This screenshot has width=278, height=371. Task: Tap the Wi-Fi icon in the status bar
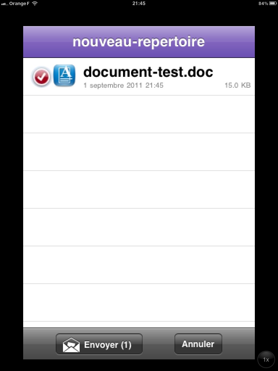pos(35,3)
